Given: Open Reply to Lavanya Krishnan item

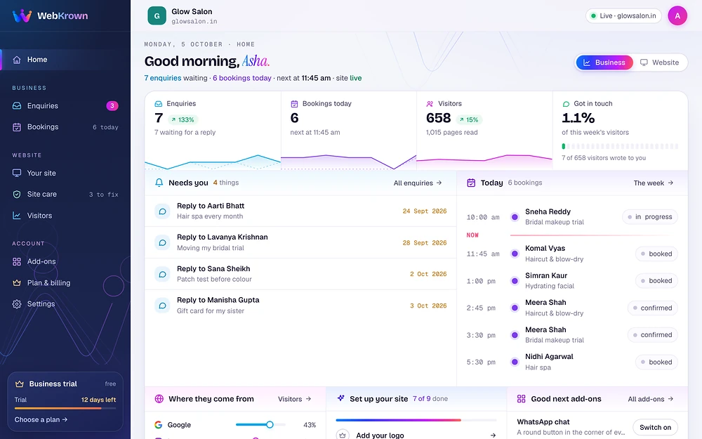Looking at the screenshot, I should (300, 242).
